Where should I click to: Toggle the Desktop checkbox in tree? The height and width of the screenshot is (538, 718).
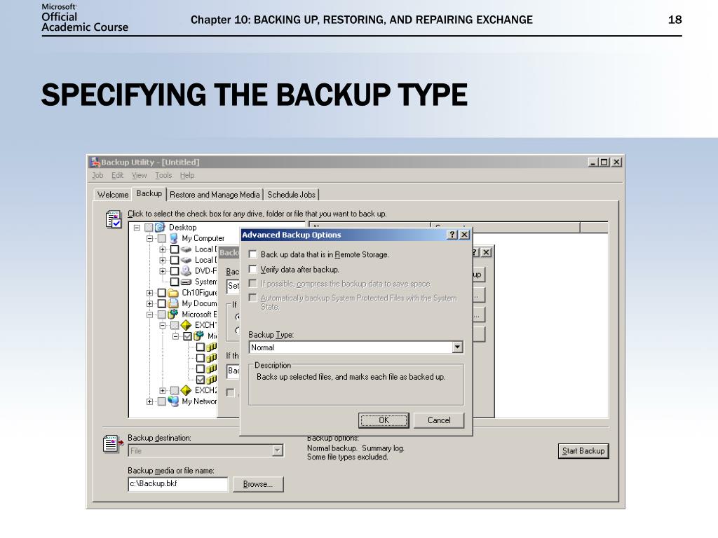click(x=149, y=228)
